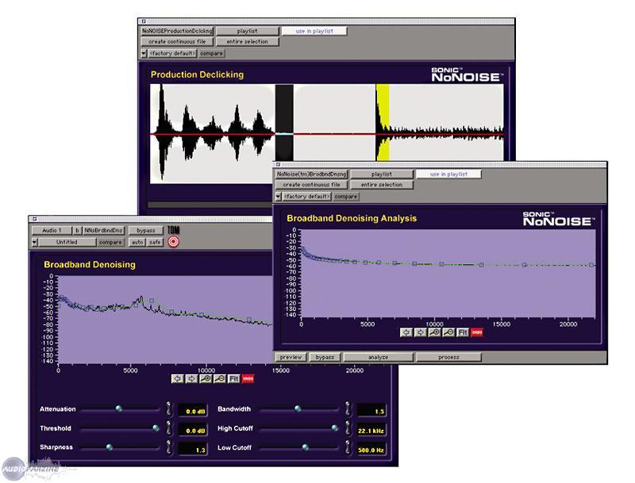Viewport: 635px width, 483px height.
Task: Click the red target icon below TDM
Action: [173, 242]
